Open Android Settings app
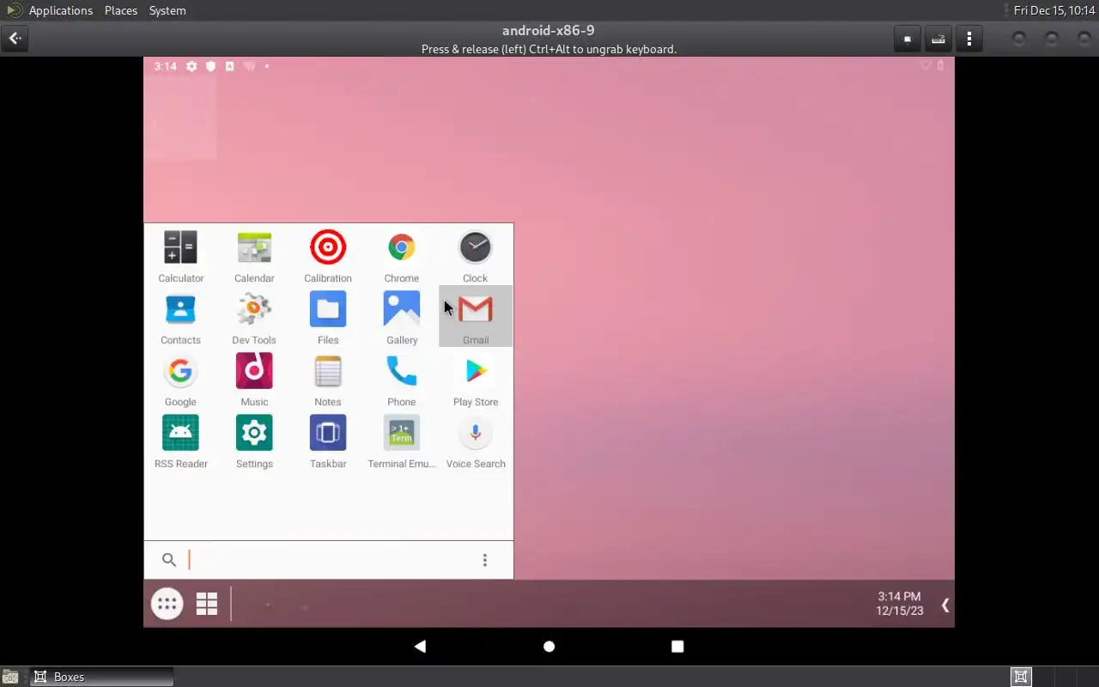This screenshot has width=1099, height=687. click(254, 441)
